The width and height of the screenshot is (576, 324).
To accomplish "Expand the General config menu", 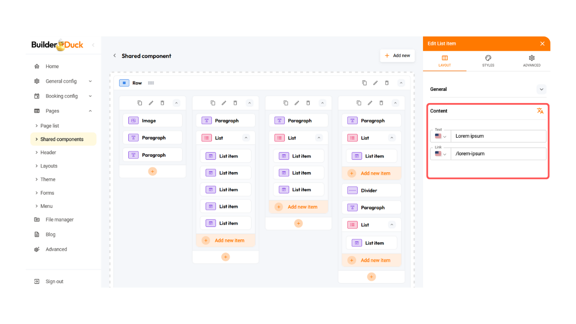I will click(x=63, y=81).
